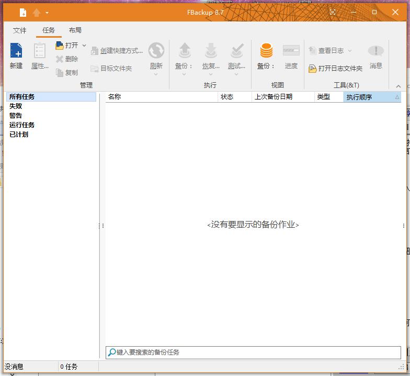Expand the chevron under 测试
This screenshot has height=376, width=410.
pos(236,74)
